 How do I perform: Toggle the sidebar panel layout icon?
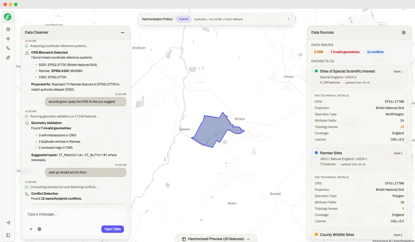tap(8, 235)
